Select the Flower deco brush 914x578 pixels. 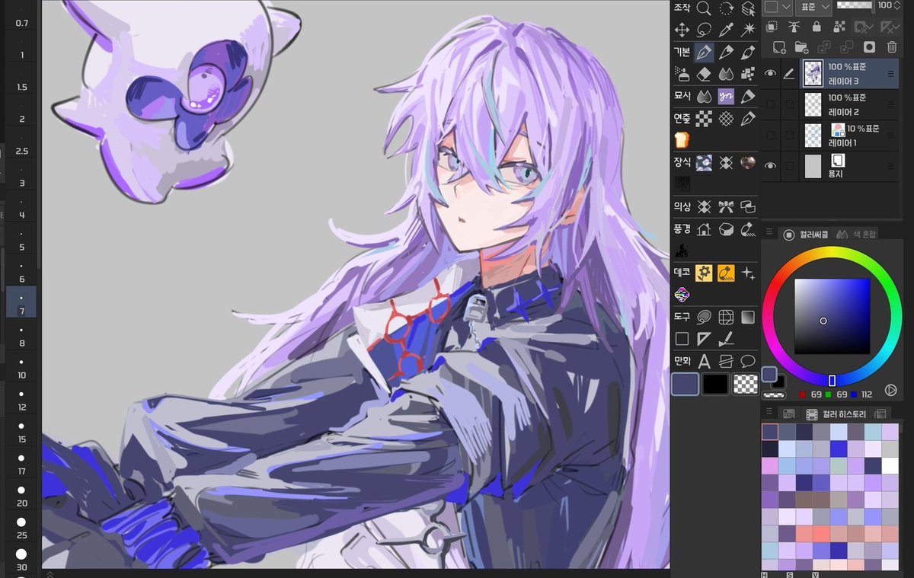704,273
